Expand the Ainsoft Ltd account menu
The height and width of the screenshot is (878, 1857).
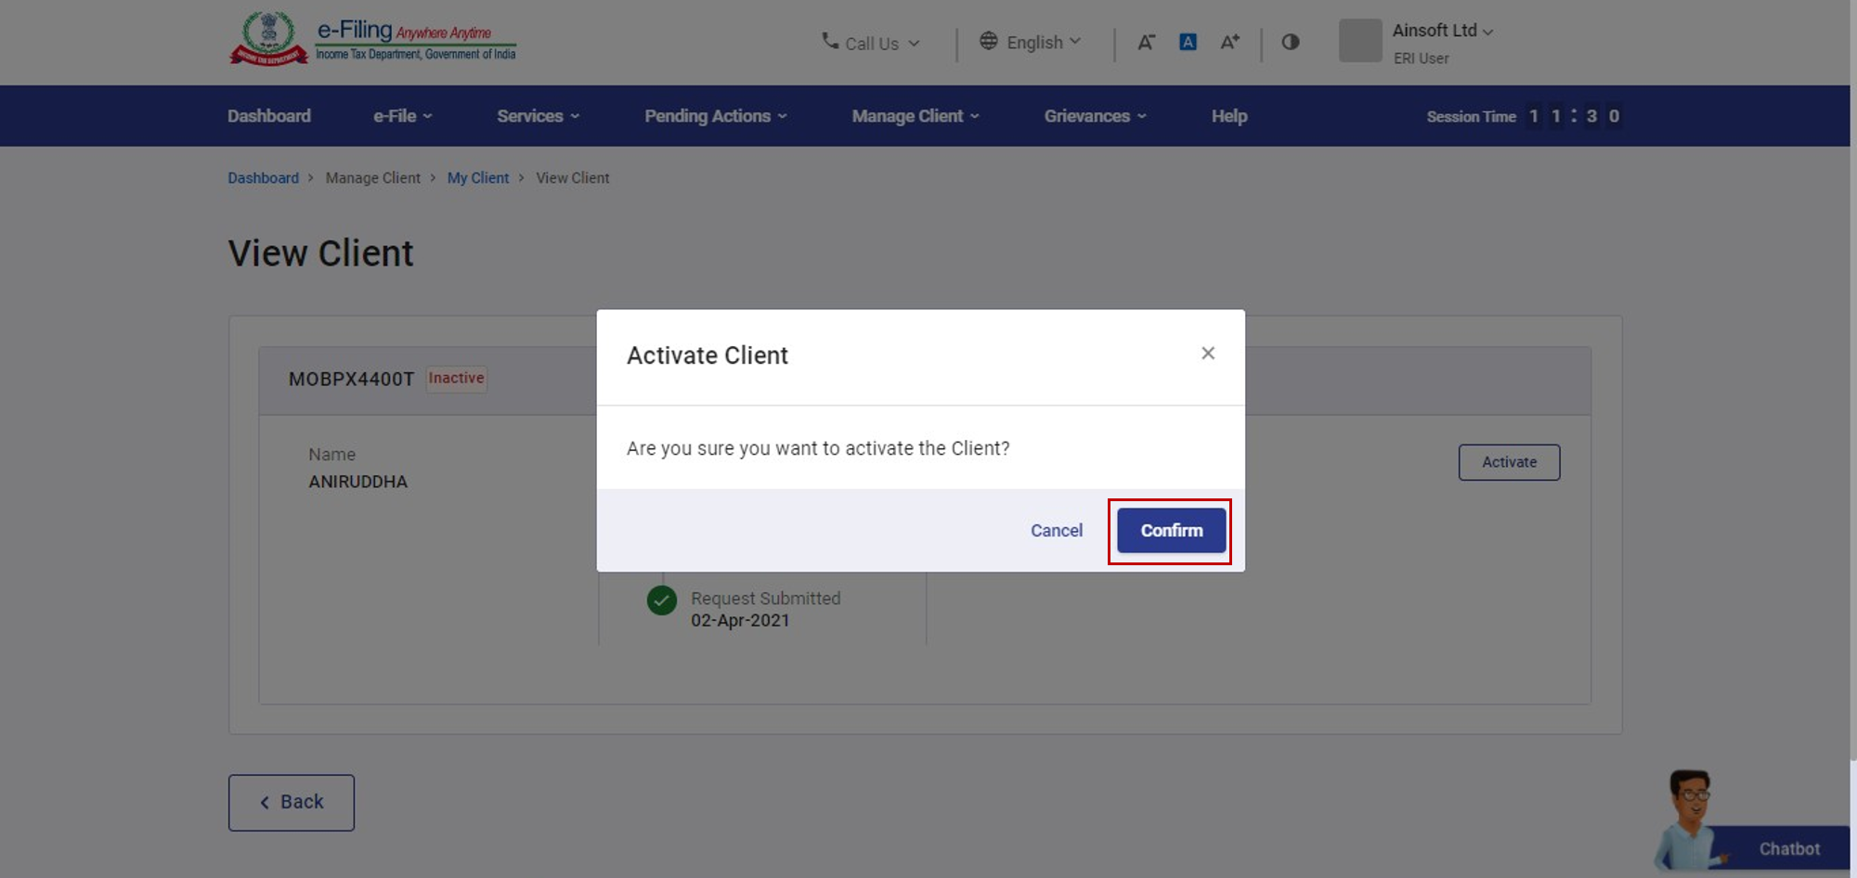[x=1442, y=31]
